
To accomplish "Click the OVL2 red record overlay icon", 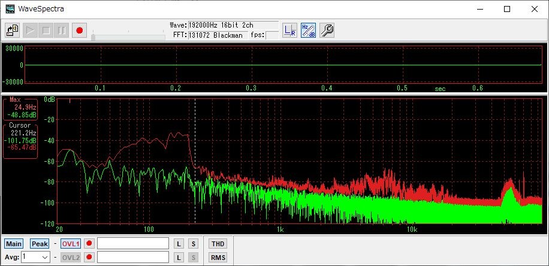I will pyautogui.click(x=89, y=257).
